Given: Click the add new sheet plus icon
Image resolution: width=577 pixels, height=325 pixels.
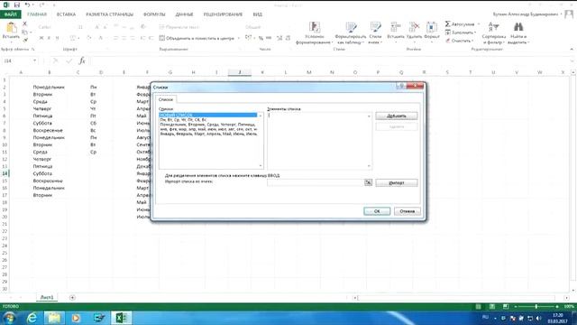Looking at the screenshot, I should [72, 297].
